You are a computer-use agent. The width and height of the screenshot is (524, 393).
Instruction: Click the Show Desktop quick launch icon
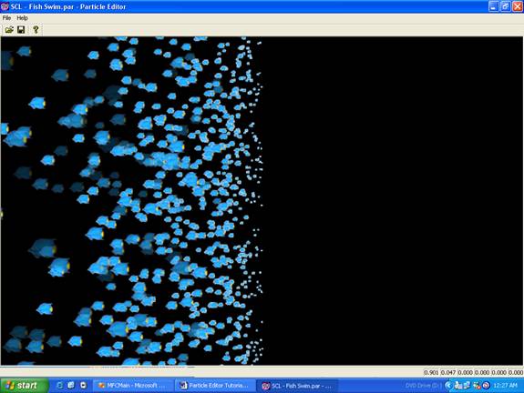[71, 386]
